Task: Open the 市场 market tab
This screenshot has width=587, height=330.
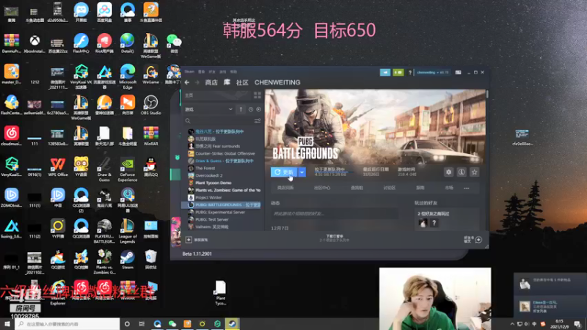Action: pos(449,188)
